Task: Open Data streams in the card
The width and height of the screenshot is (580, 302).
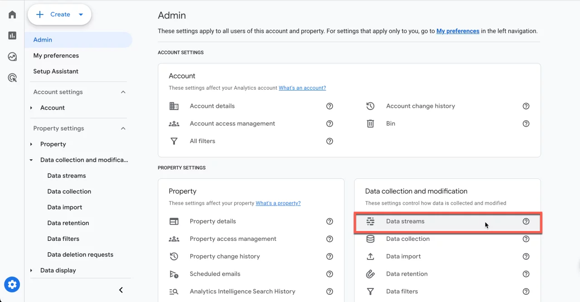Action: pyautogui.click(x=448, y=221)
